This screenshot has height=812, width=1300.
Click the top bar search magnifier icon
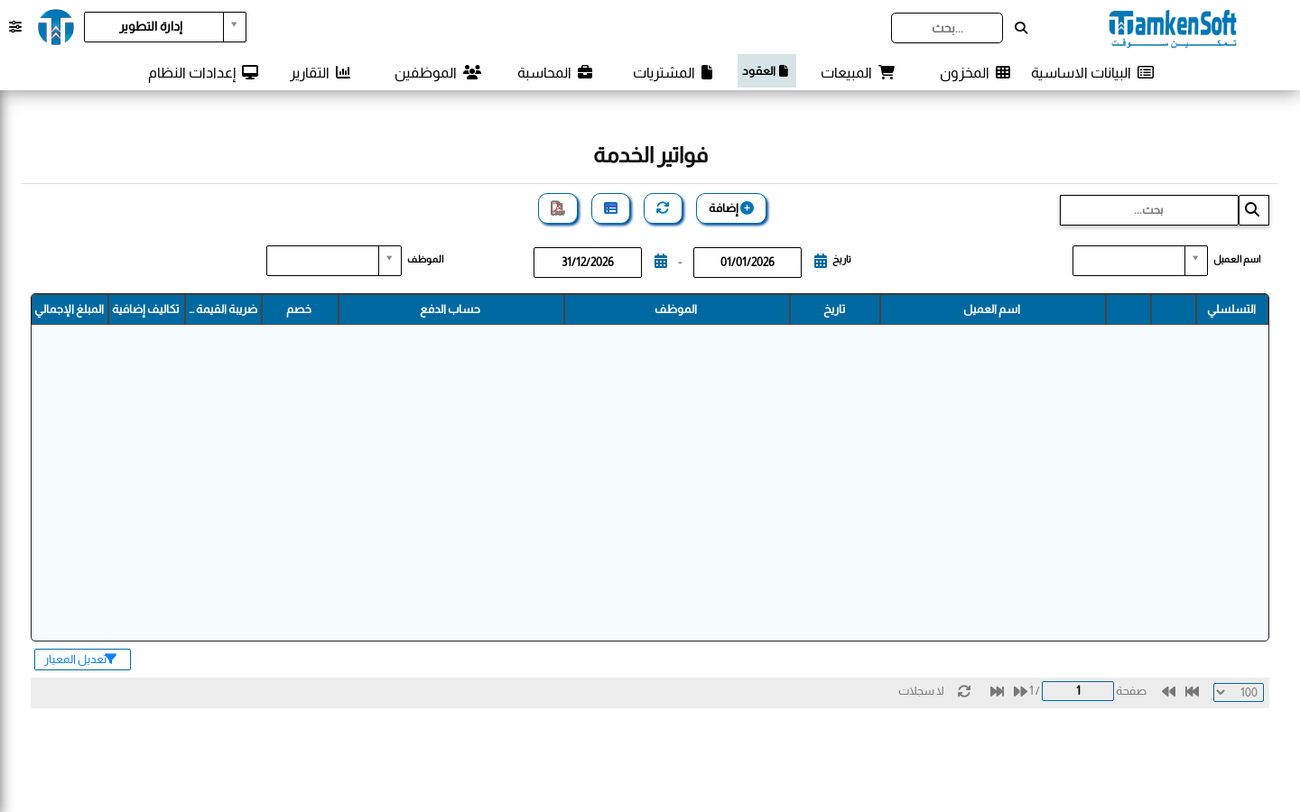(1021, 28)
